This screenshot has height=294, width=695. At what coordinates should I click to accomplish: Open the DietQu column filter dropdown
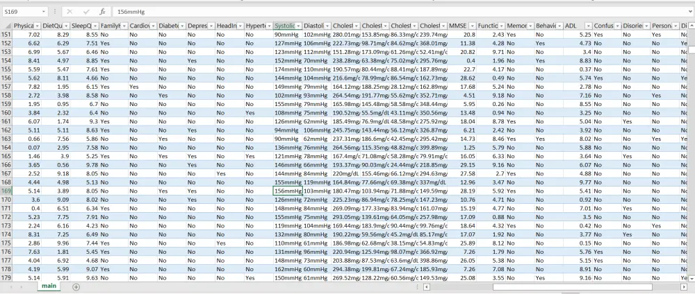66,26
